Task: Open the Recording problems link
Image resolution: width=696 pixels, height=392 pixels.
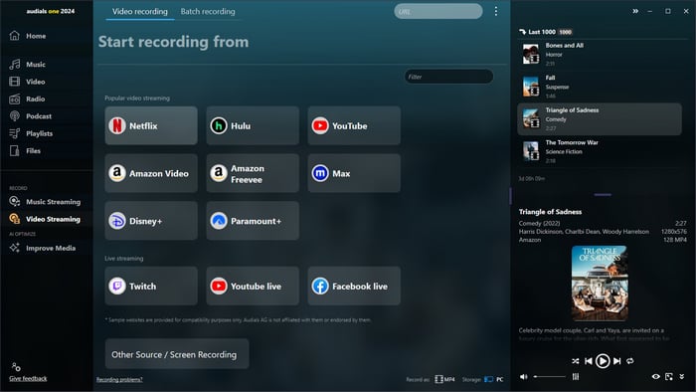Action: pyautogui.click(x=119, y=380)
